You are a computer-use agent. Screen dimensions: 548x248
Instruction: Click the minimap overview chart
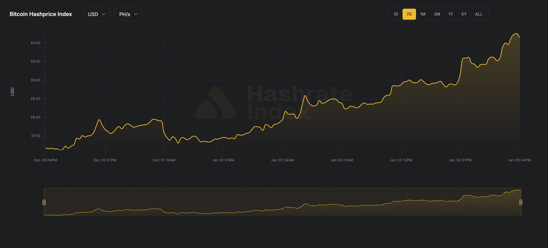(282, 202)
